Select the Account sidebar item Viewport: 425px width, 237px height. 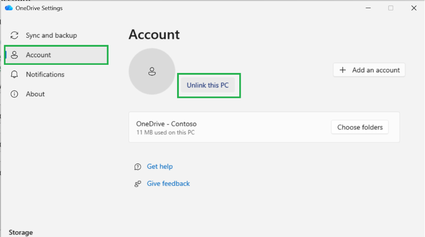click(x=56, y=55)
